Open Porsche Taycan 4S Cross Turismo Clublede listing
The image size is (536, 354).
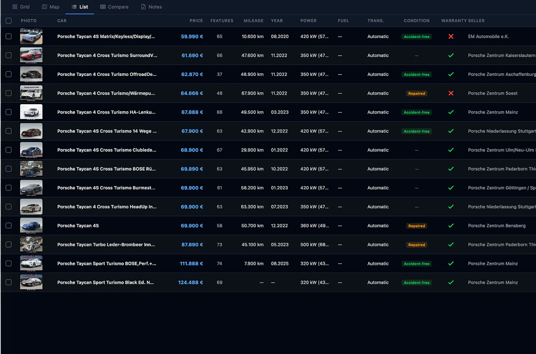coord(107,150)
